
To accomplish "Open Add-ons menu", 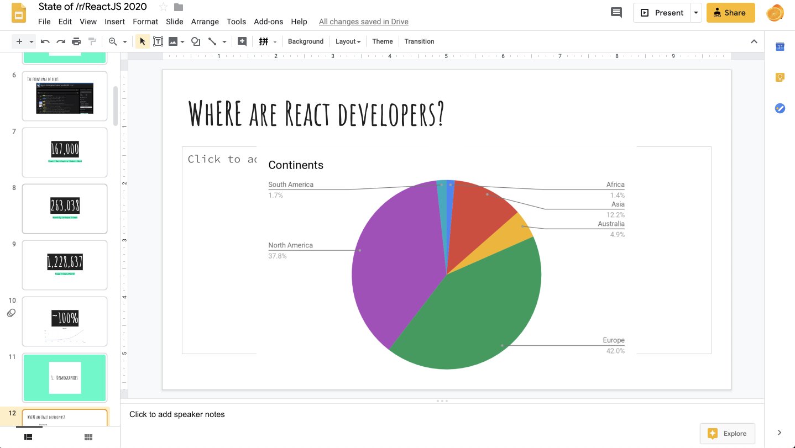I will (268, 22).
